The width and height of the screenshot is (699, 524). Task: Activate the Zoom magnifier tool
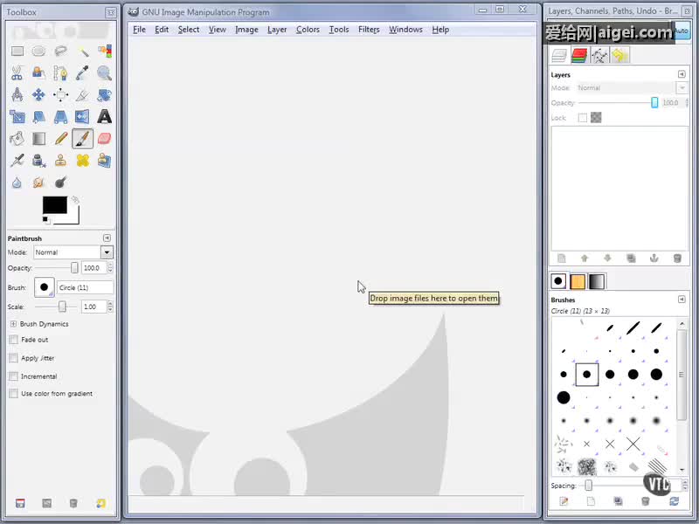[x=104, y=73]
